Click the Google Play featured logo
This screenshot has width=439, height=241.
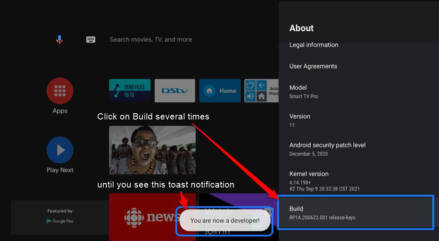[x=60, y=221]
